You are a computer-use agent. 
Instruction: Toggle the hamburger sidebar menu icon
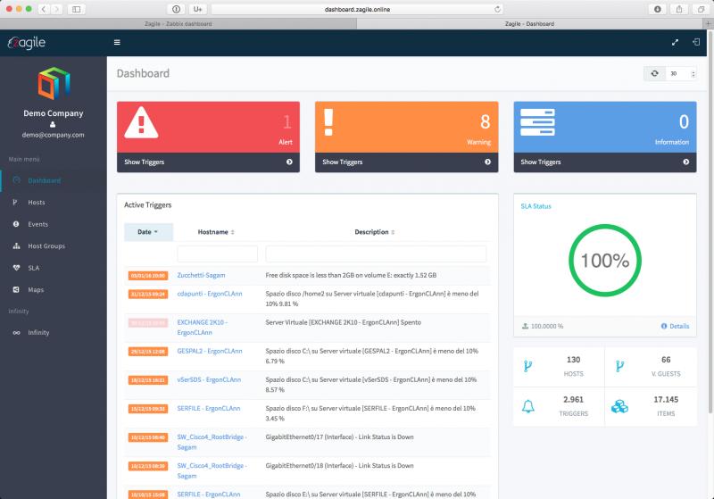[x=117, y=42]
